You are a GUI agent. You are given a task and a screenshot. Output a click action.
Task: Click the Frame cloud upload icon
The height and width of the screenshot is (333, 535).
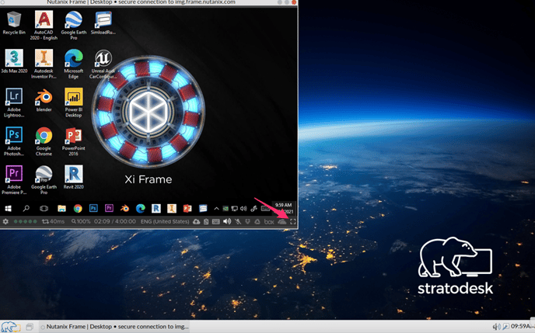pyautogui.click(x=197, y=222)
